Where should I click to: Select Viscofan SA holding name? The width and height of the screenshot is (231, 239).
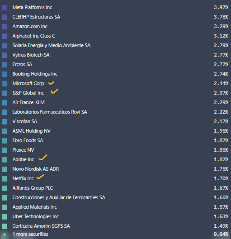(x=25, y=121)
